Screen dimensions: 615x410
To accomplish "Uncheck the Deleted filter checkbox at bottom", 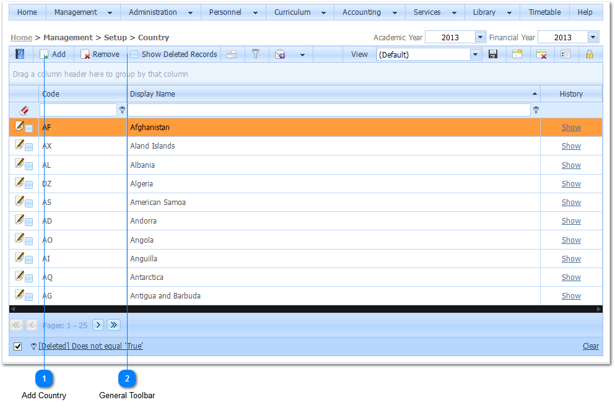I will pos(18,346).
